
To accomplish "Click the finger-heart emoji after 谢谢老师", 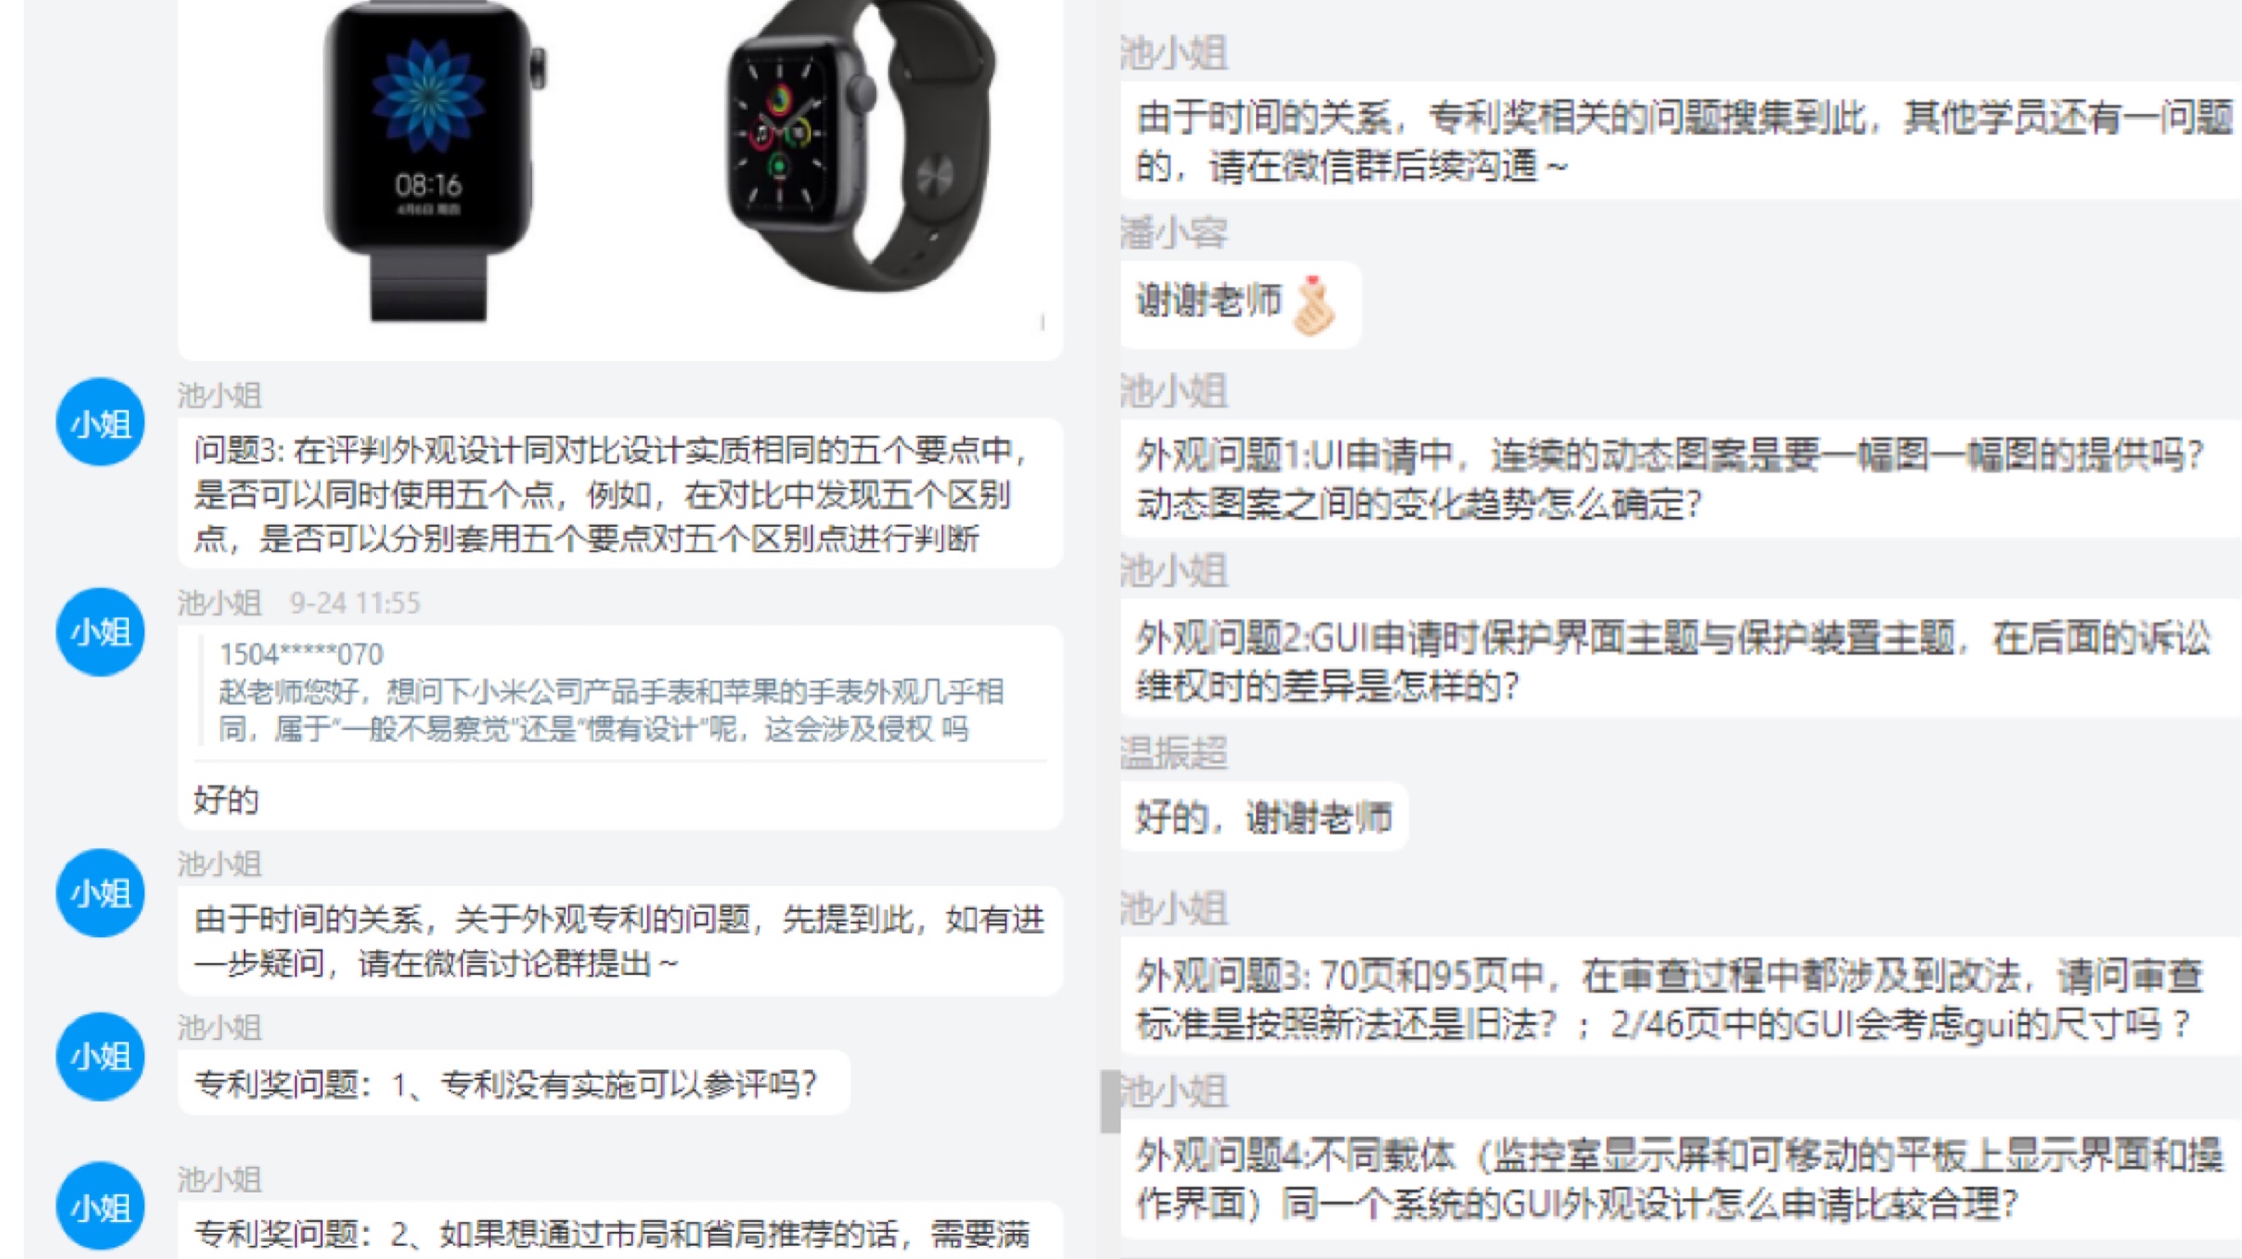I will coord(1314,305).
